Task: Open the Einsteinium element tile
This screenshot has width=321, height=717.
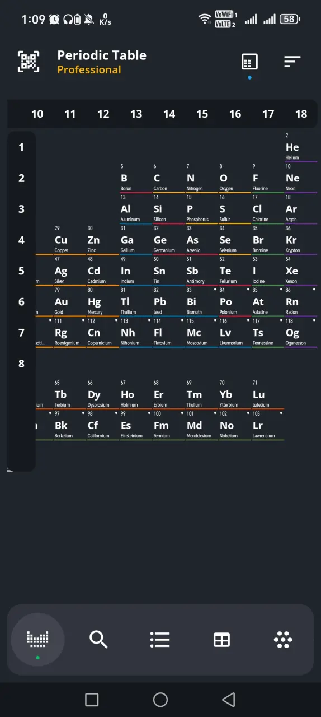Action: [x=135, y=425]
